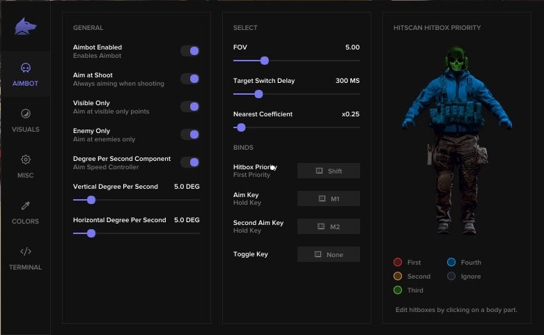Select the blue Fourth priority swatch
Viewport: 544px width, 335px height.
click(x=451, y=263)
